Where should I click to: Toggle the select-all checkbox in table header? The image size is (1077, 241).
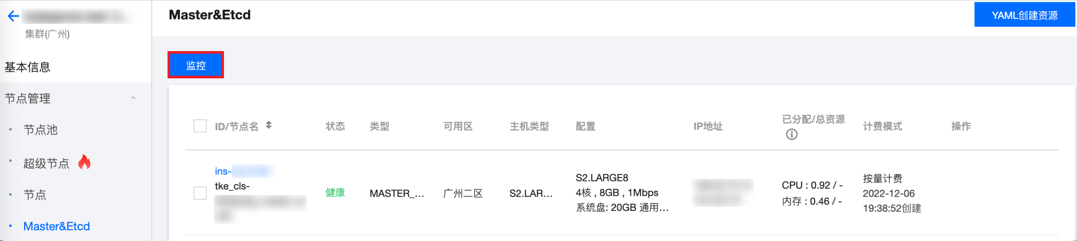pyautogui.click(x=200, y=126)
